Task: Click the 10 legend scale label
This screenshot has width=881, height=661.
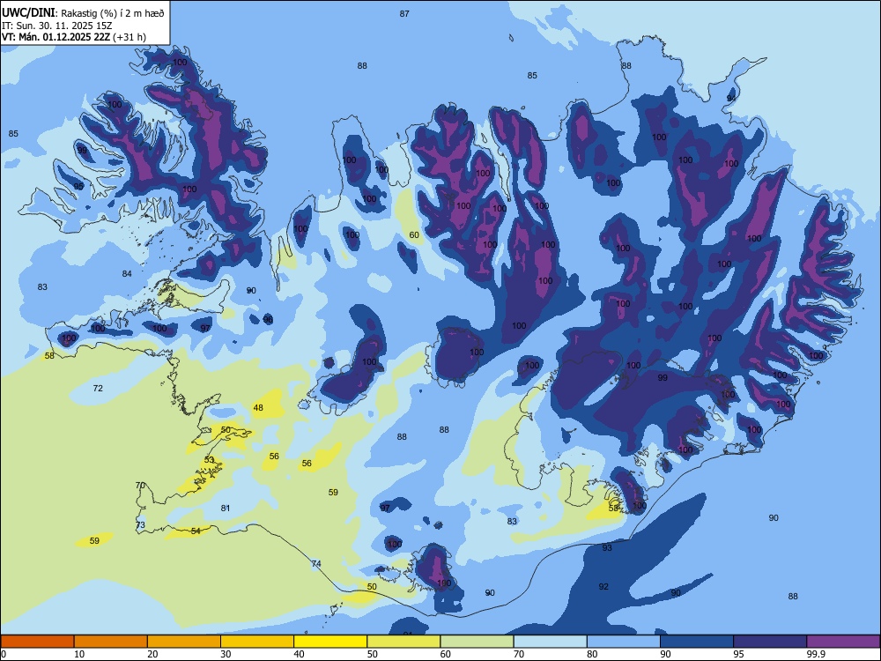Action: pos(79,654)
